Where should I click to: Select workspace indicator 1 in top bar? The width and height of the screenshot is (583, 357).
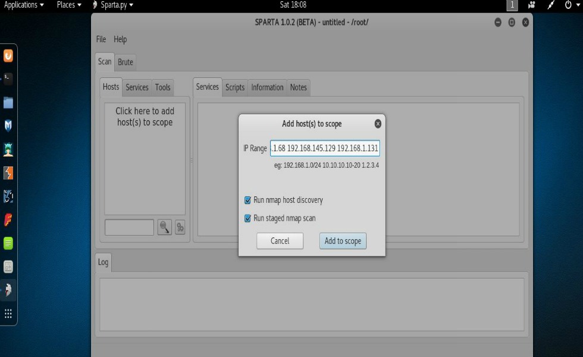512,5
